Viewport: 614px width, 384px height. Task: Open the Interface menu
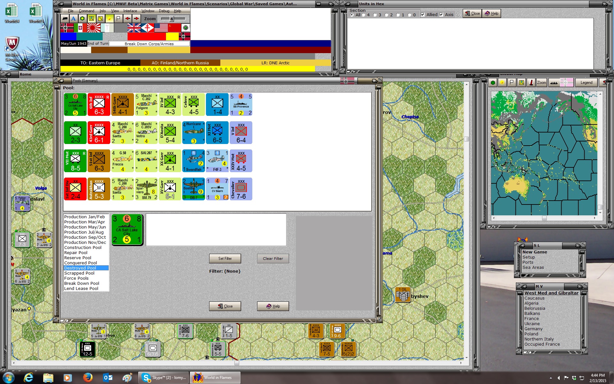tap(130, 11)
